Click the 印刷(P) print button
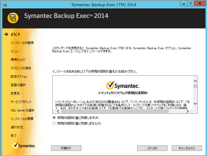 pyautogui.click(x=66, y=148)
